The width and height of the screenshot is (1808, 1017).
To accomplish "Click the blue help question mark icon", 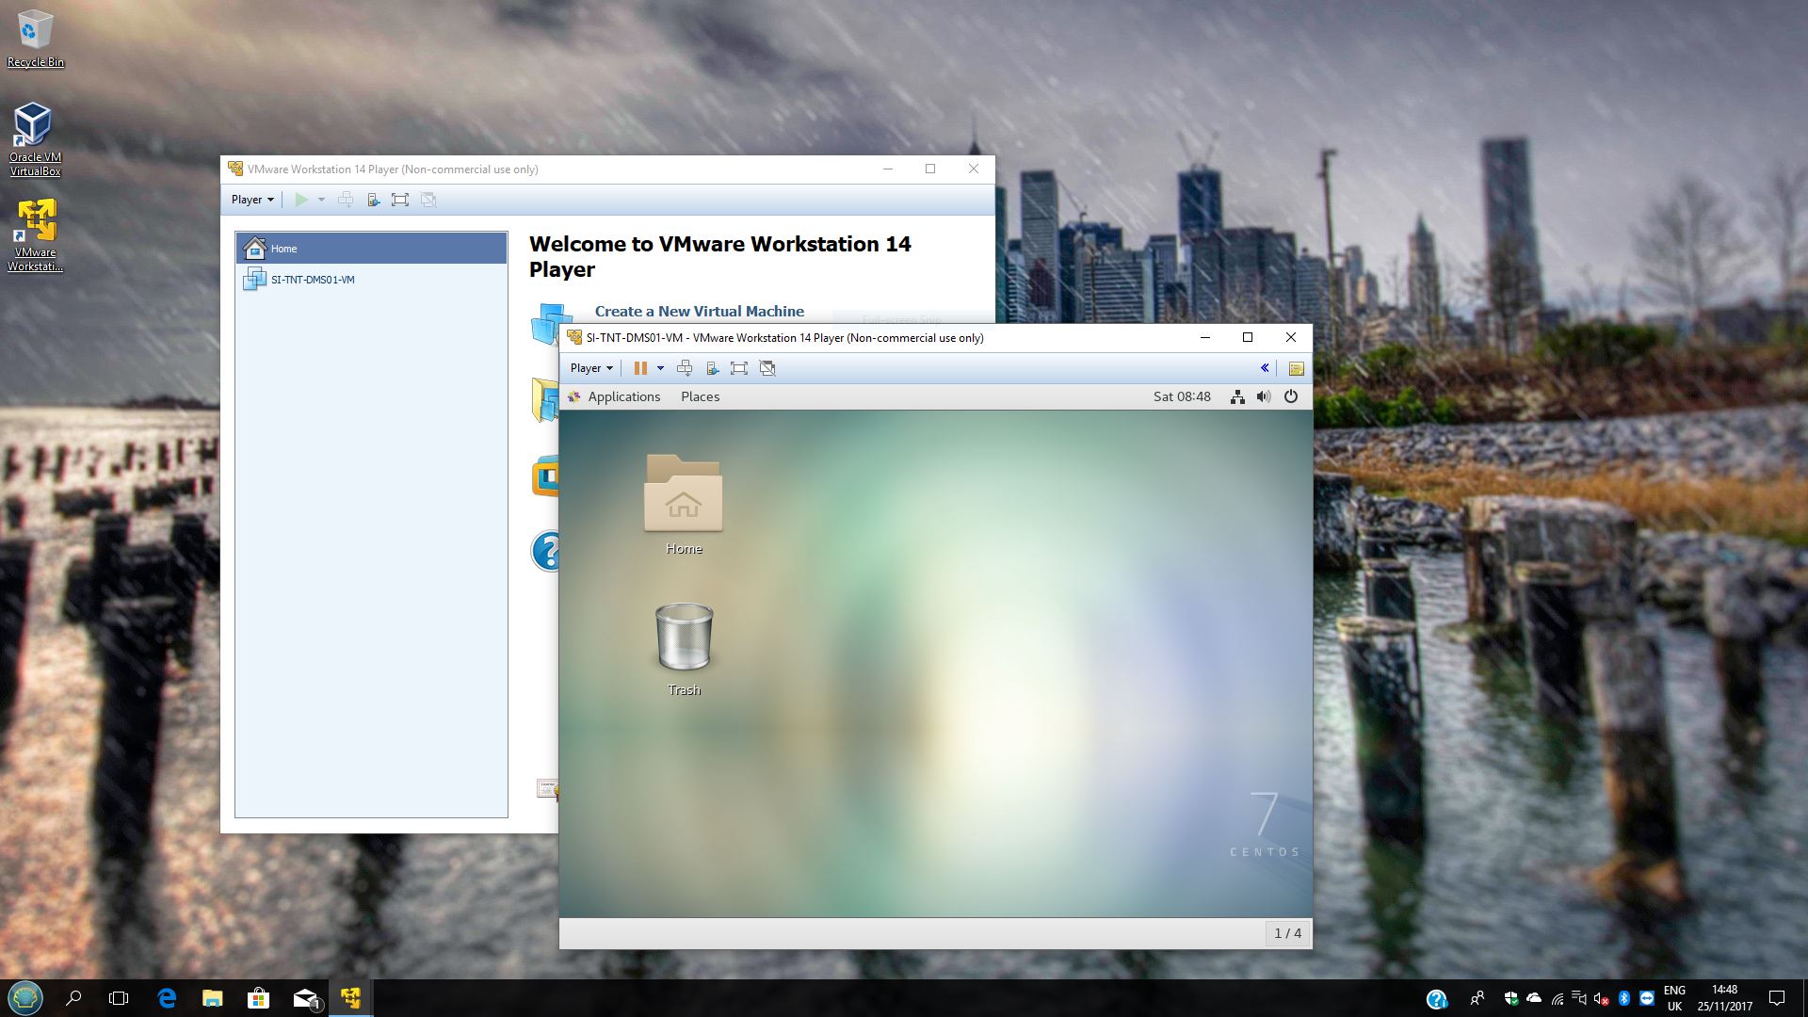I will (546, 552).
